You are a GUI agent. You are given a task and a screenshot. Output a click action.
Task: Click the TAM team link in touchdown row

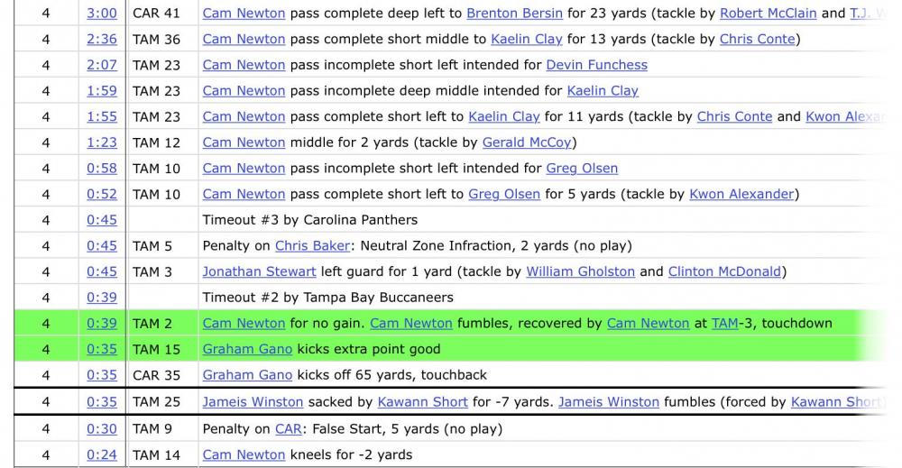[725, 323]
